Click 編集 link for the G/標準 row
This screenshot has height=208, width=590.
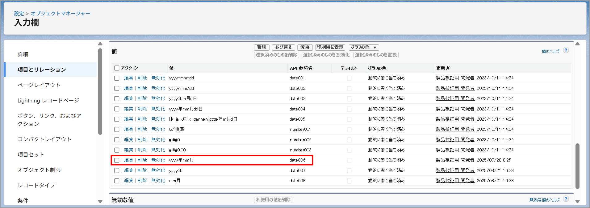click(x=128, y=129)
